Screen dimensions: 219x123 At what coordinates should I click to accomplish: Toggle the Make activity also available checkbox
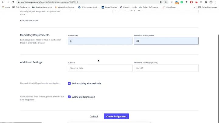pyautogui.click(x=69, y=83)
